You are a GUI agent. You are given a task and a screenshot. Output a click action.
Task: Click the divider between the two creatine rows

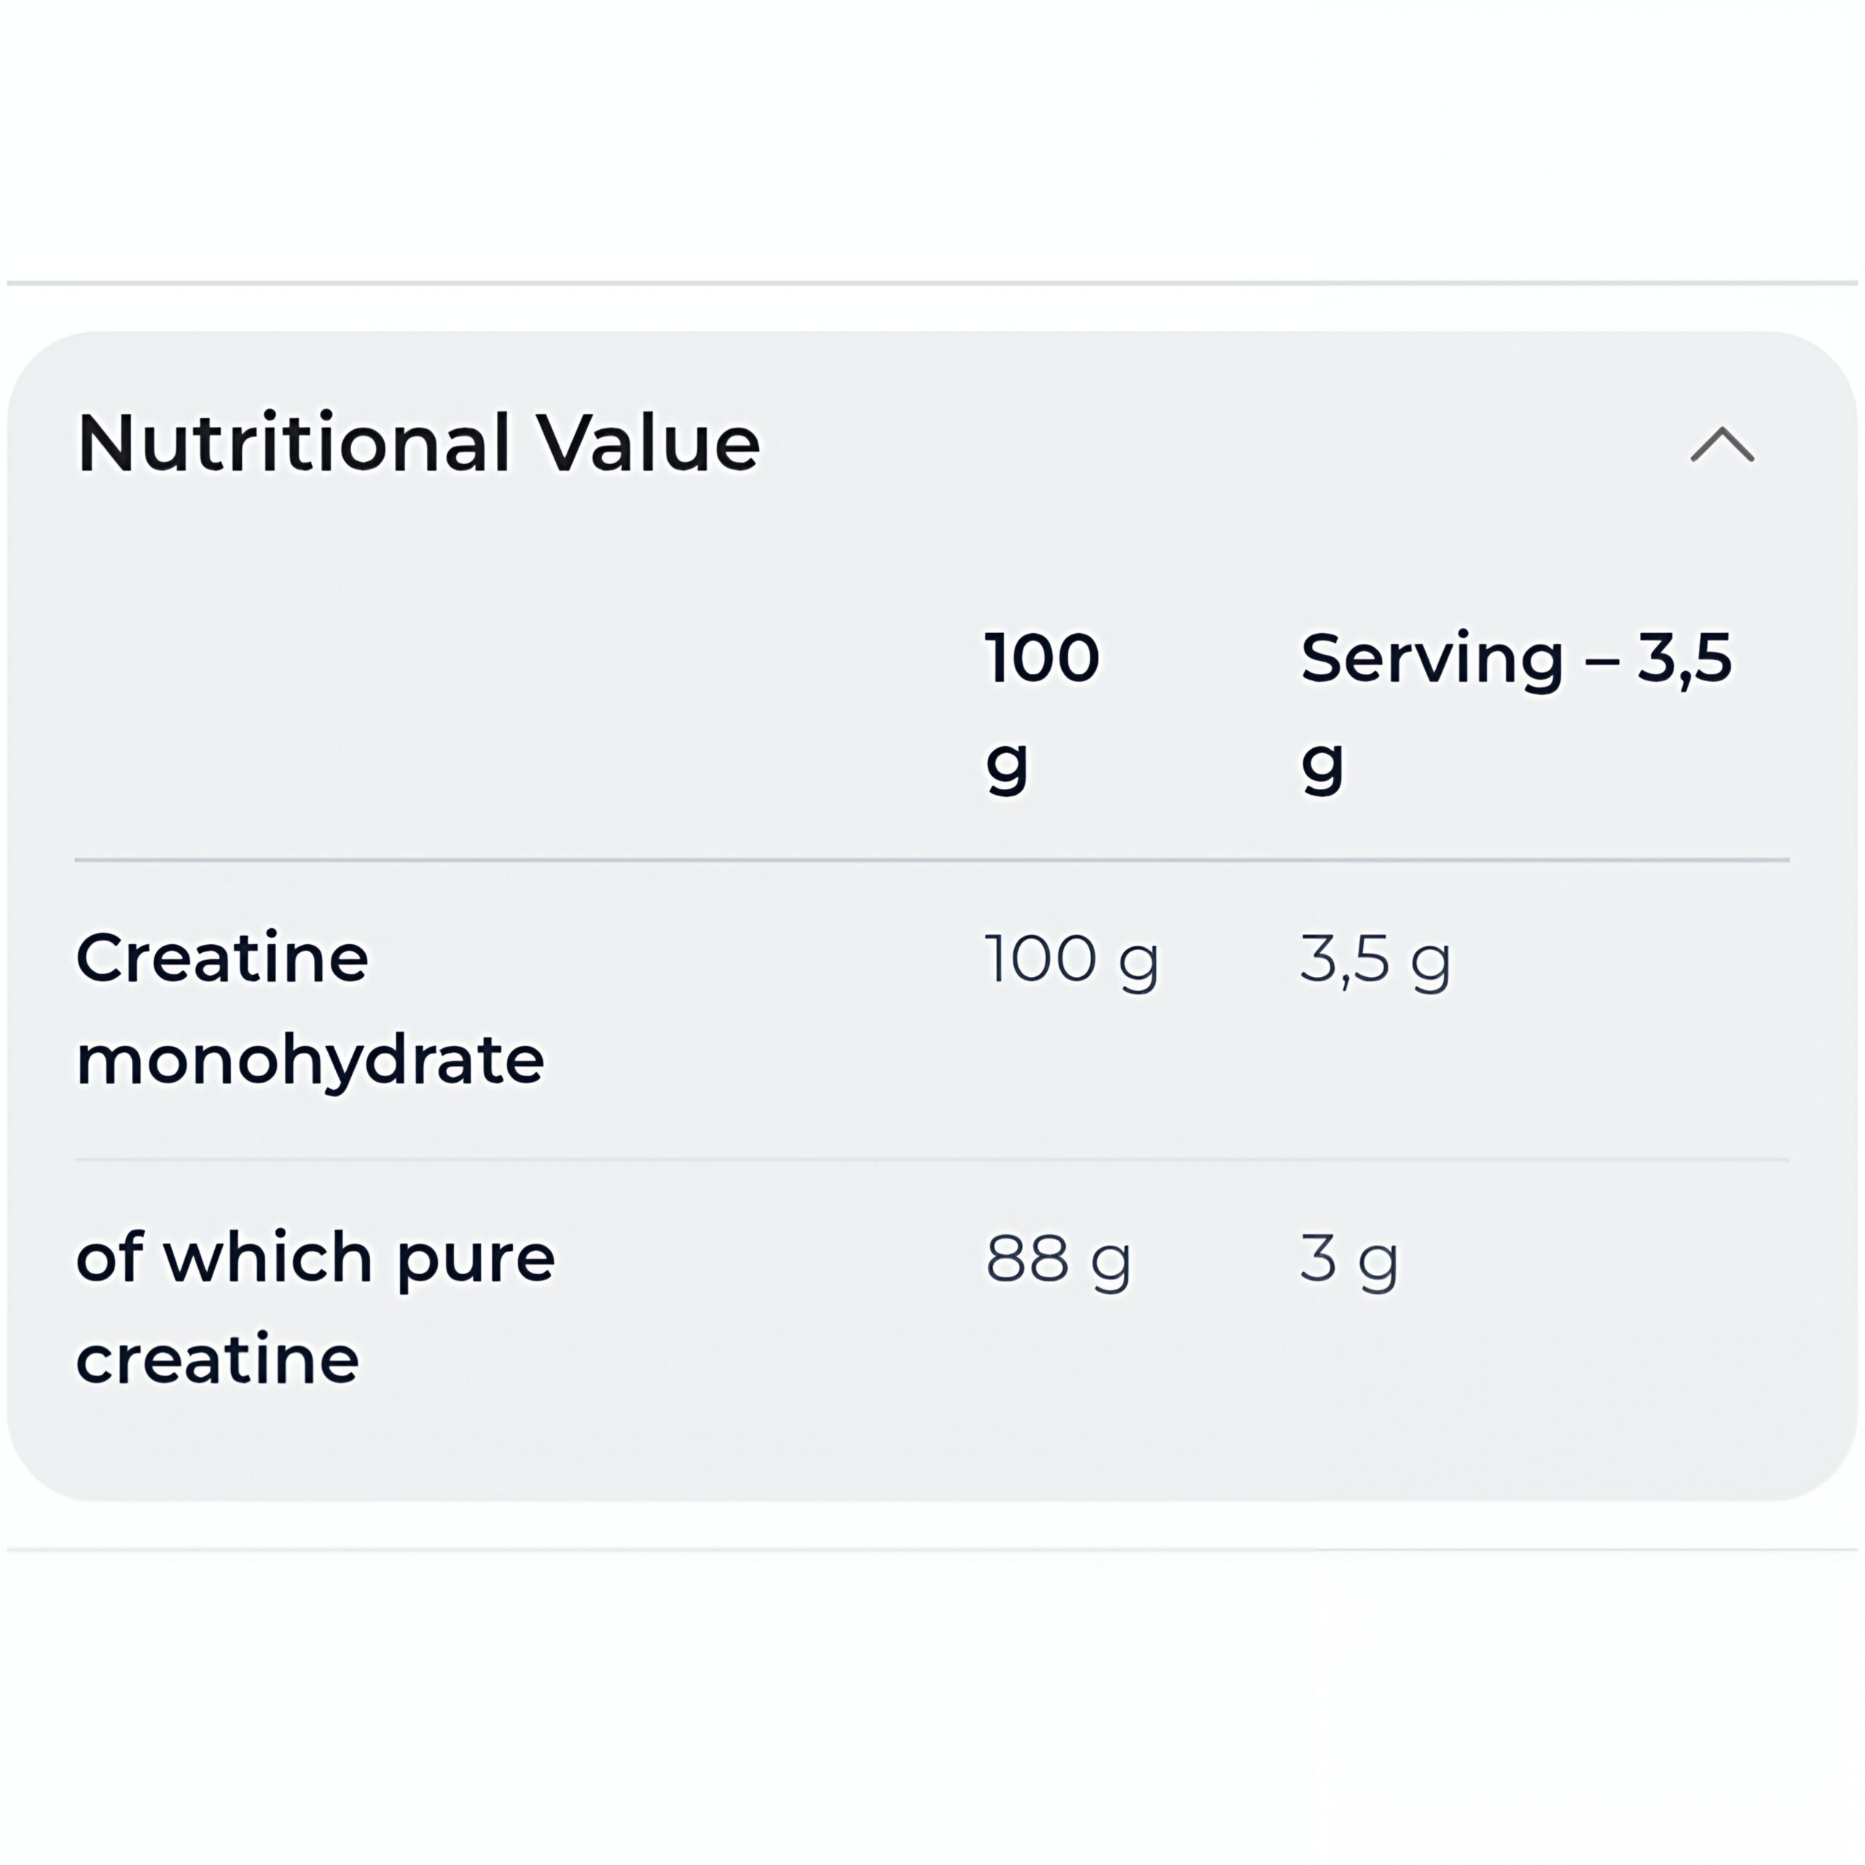(932, 1159)
